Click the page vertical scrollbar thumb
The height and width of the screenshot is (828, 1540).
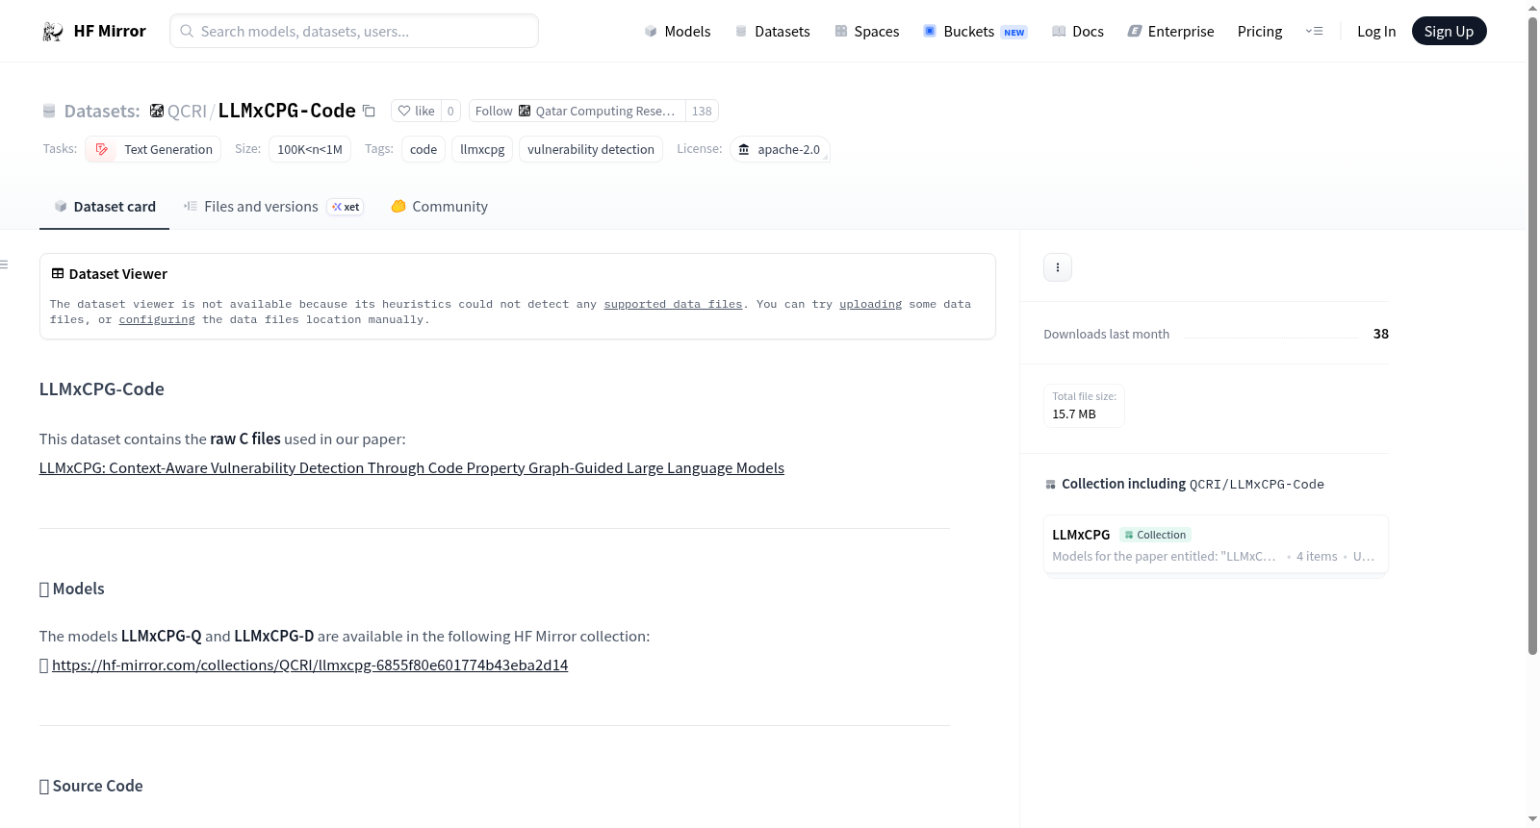point(1533,335)
